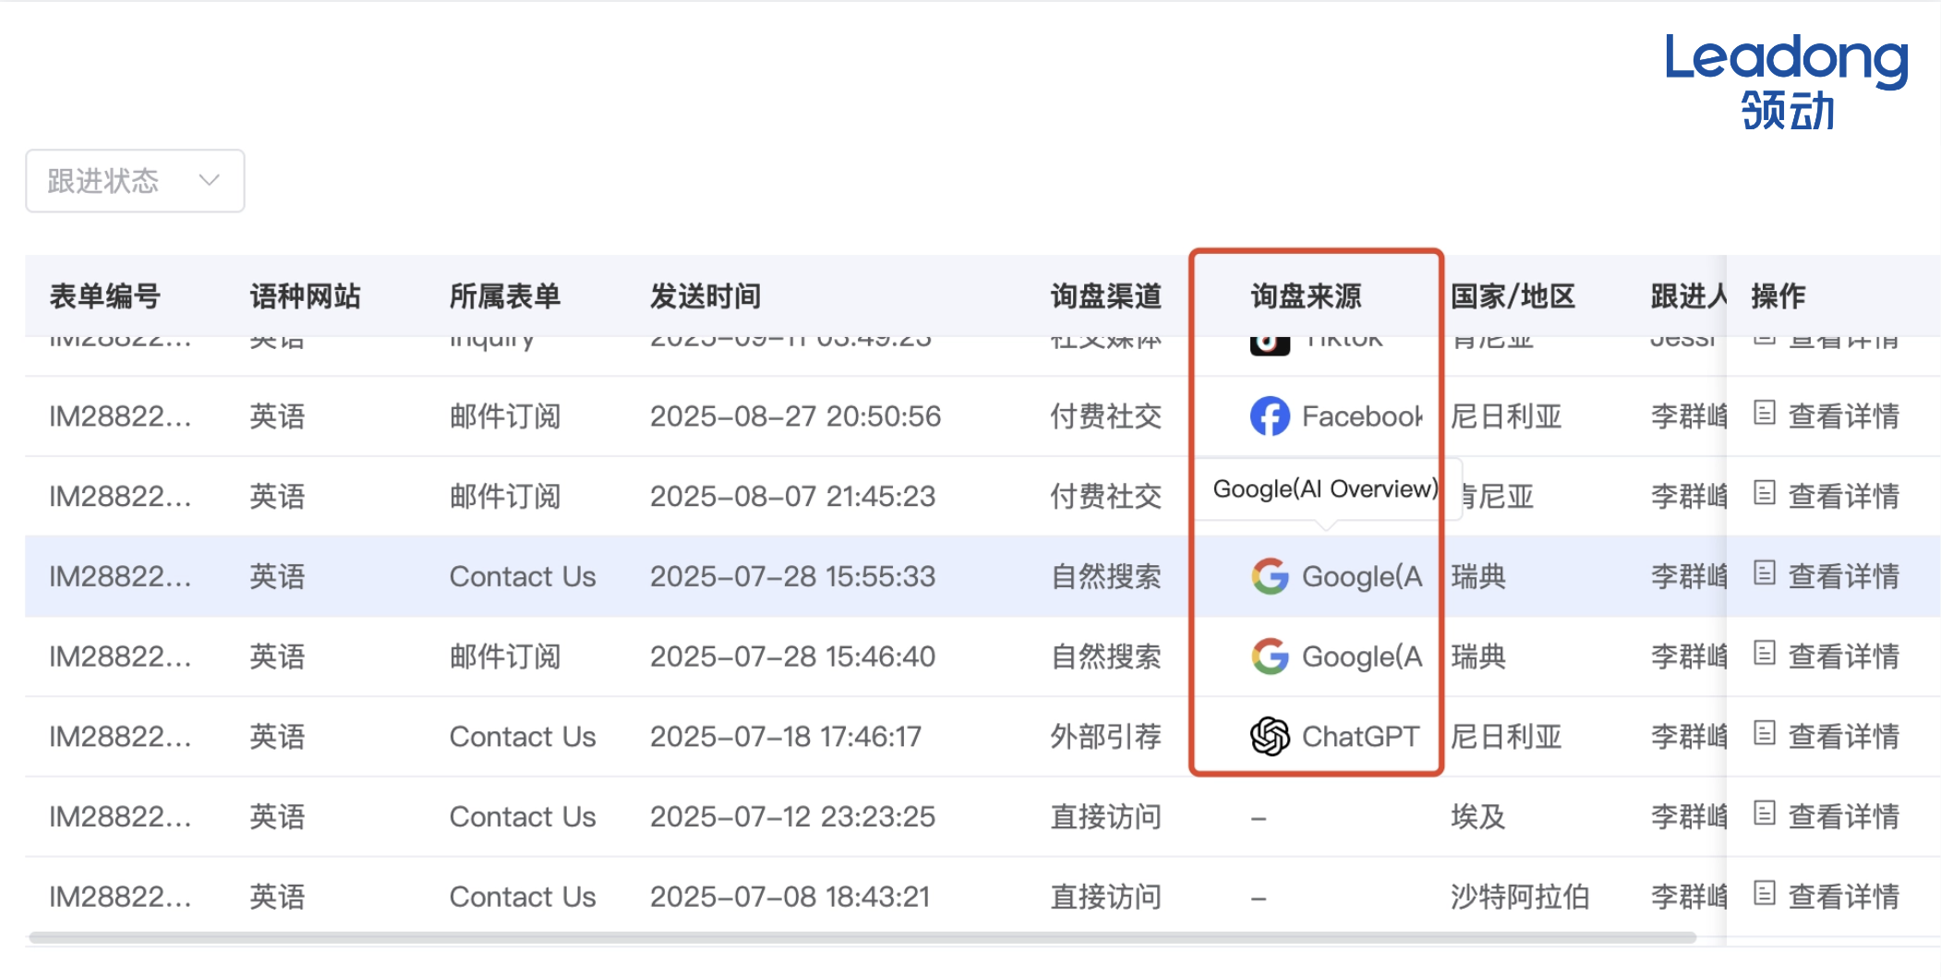This screenshot has width=1941, height=977.
Task: Open the 跟进状态 dropdown
Action: click(135, 181)
